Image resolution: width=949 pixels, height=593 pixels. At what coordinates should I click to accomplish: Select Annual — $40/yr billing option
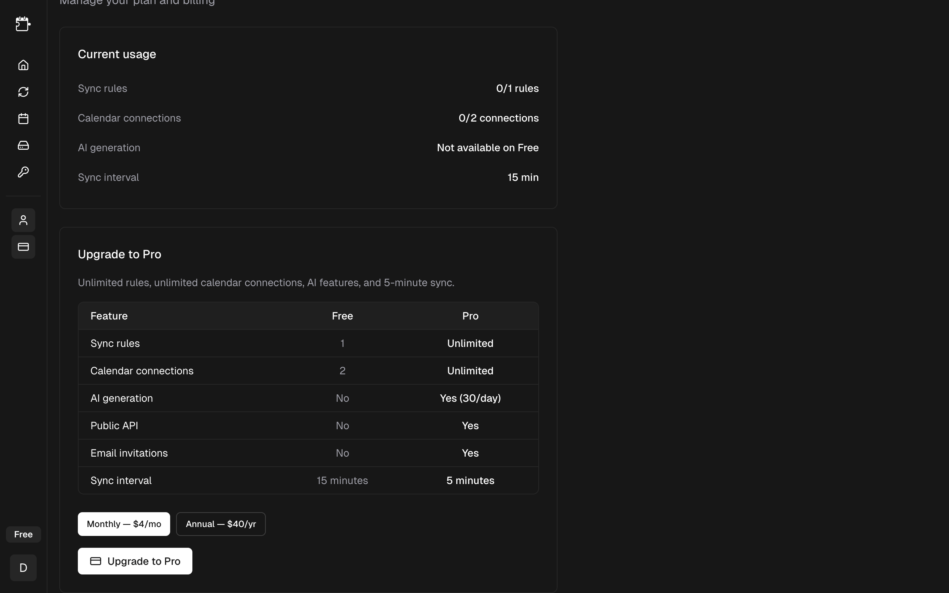[x=221, y=524]
